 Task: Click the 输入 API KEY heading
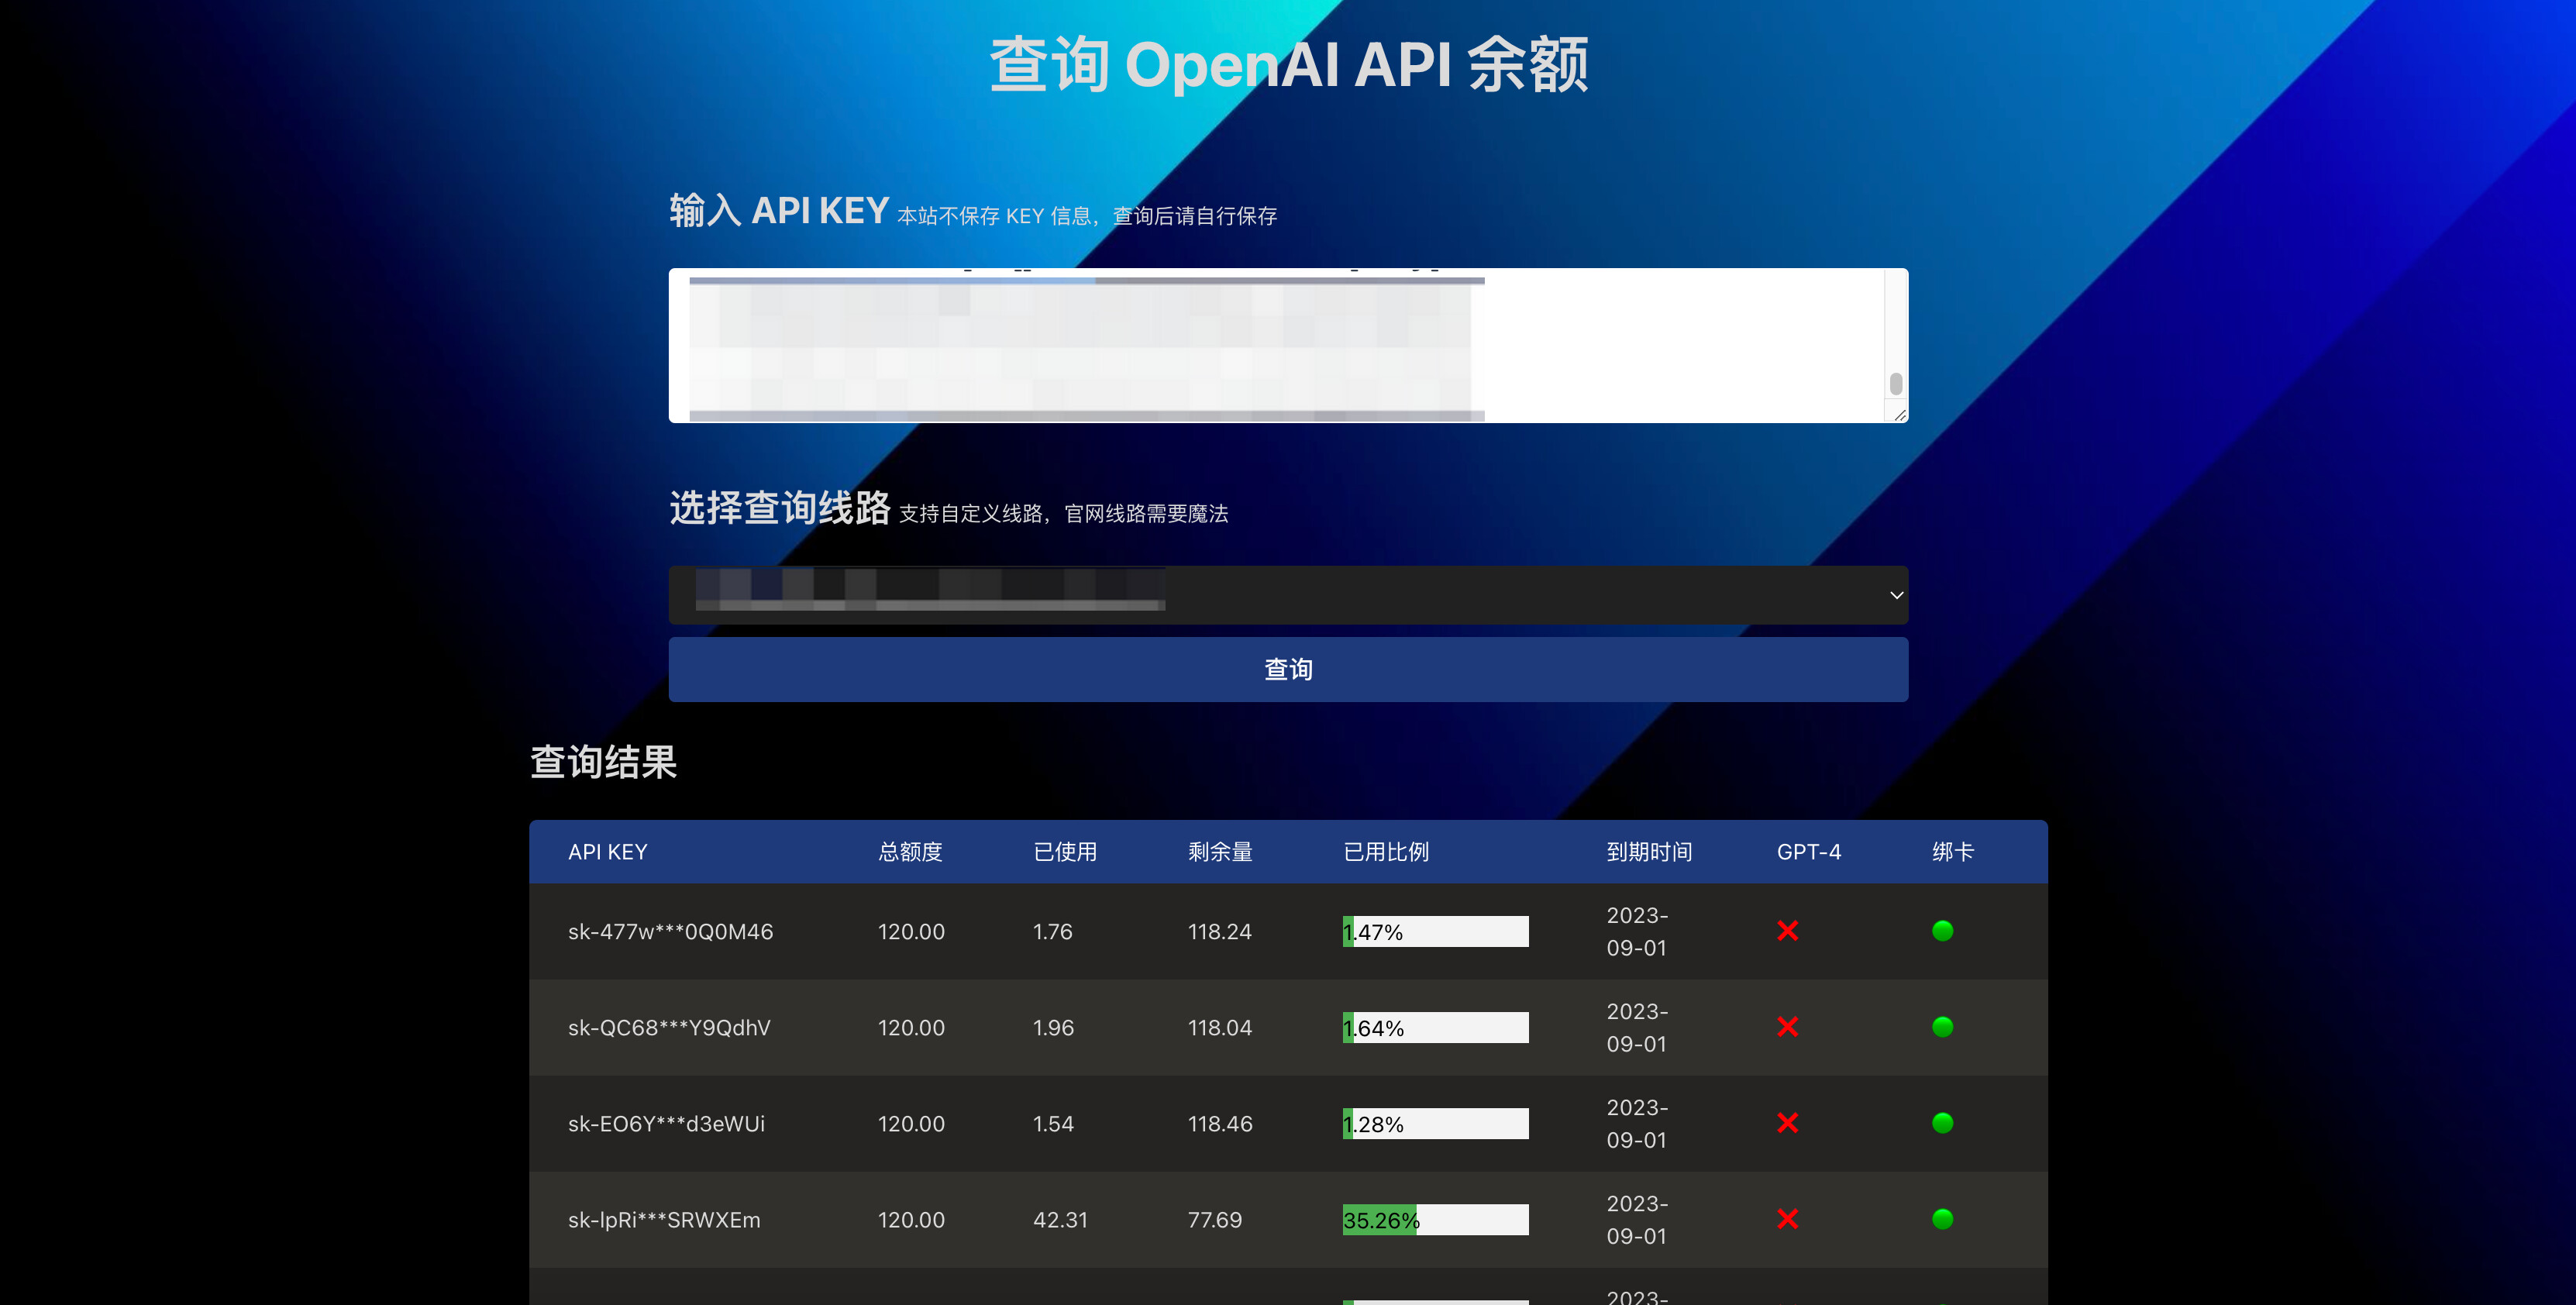click(x=779, y=211)
